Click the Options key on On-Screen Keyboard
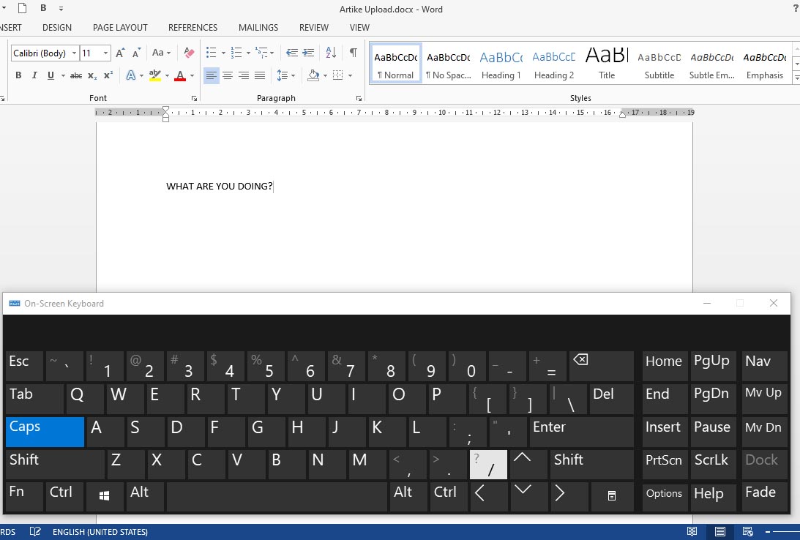 [664, 494]
